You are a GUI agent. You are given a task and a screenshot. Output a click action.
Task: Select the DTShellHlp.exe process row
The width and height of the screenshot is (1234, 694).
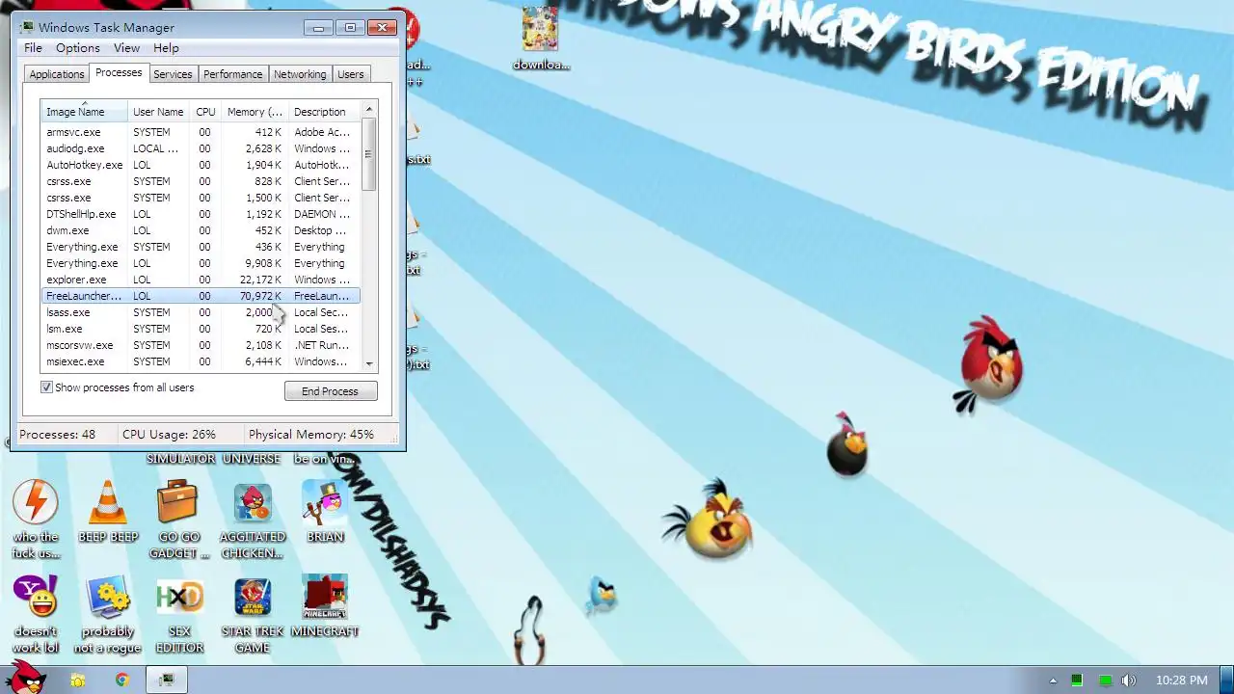201,214
